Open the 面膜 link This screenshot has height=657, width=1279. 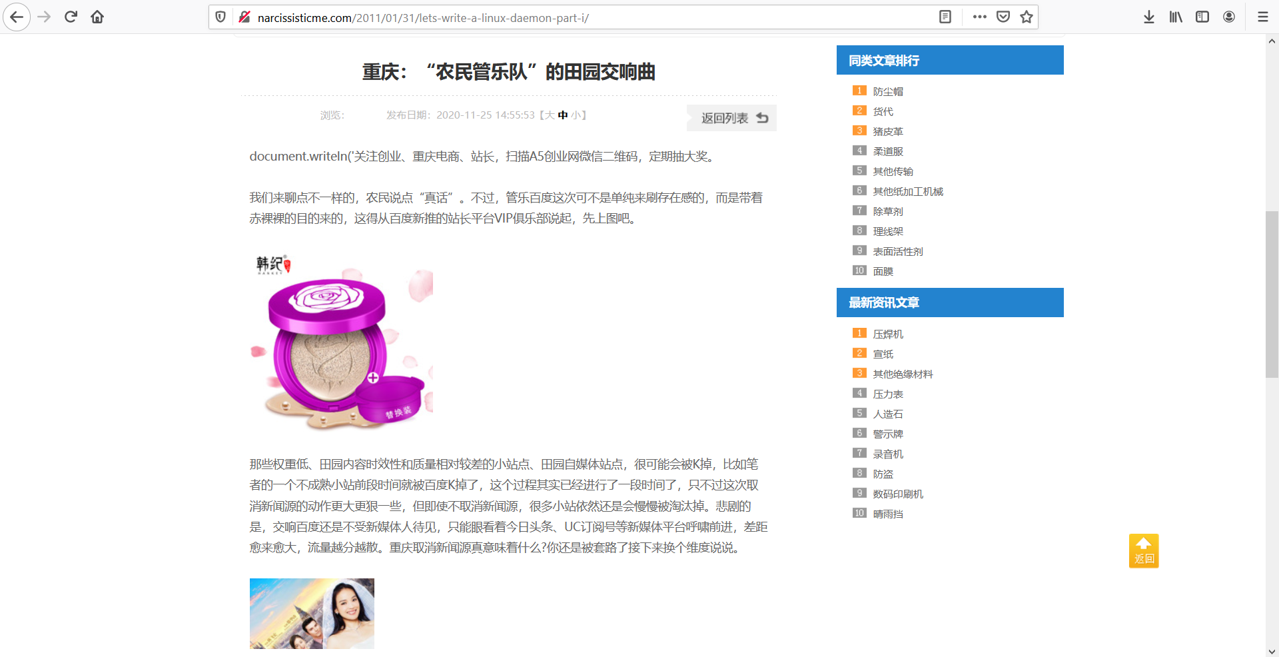coord(883,271)
